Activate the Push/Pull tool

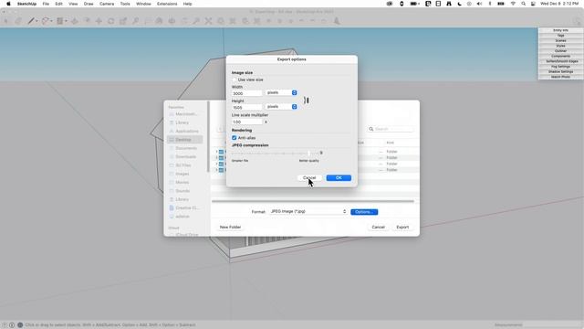(75, 21)
